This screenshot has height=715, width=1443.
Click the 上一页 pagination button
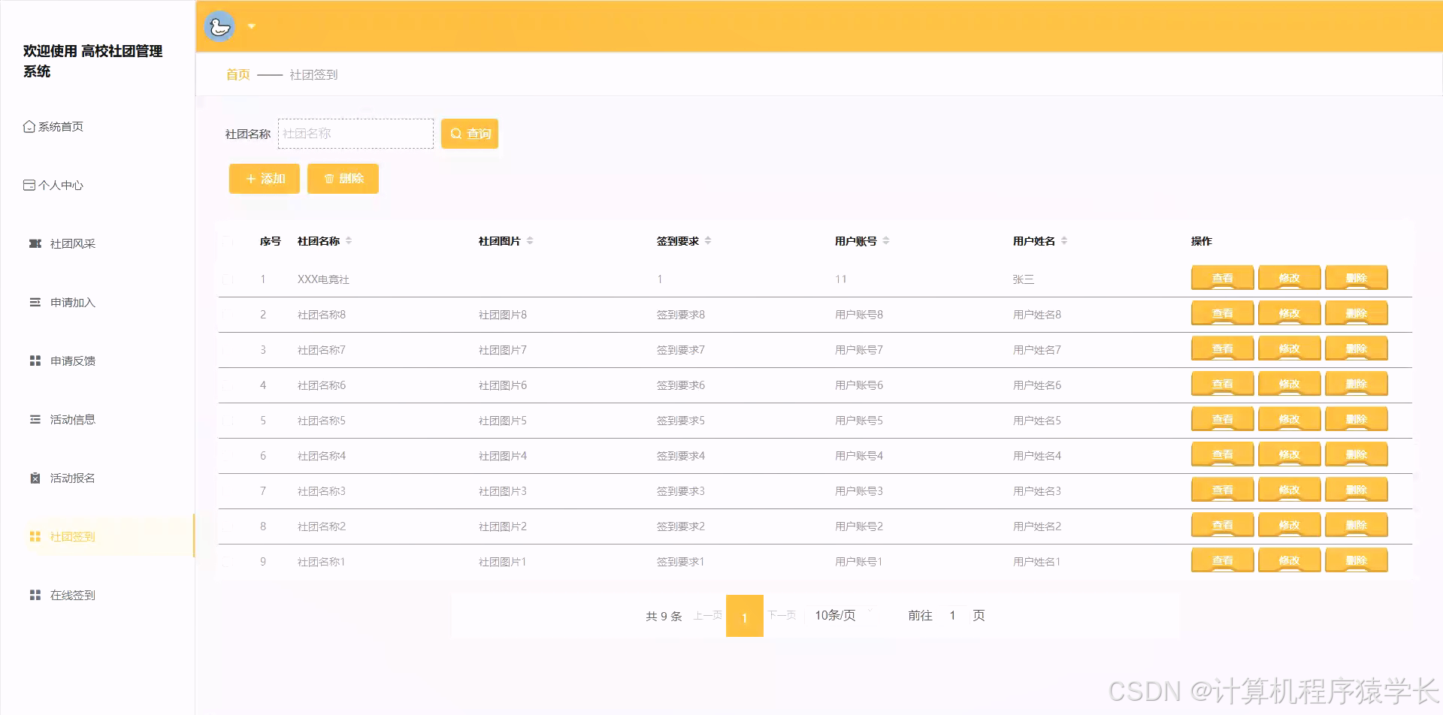pos(707,615)
